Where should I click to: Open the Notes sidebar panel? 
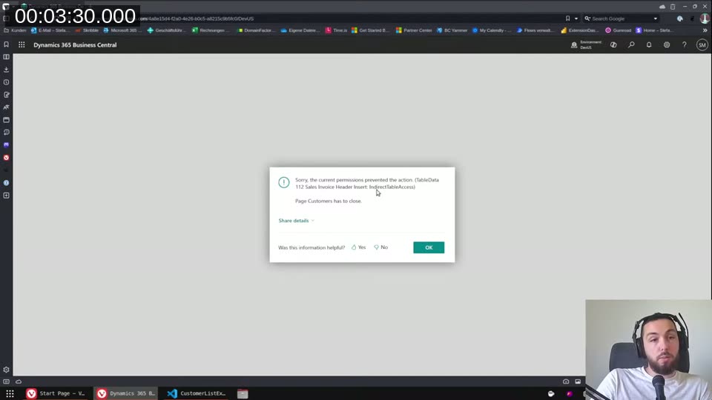pyautogui.click(x=7, y=95)
